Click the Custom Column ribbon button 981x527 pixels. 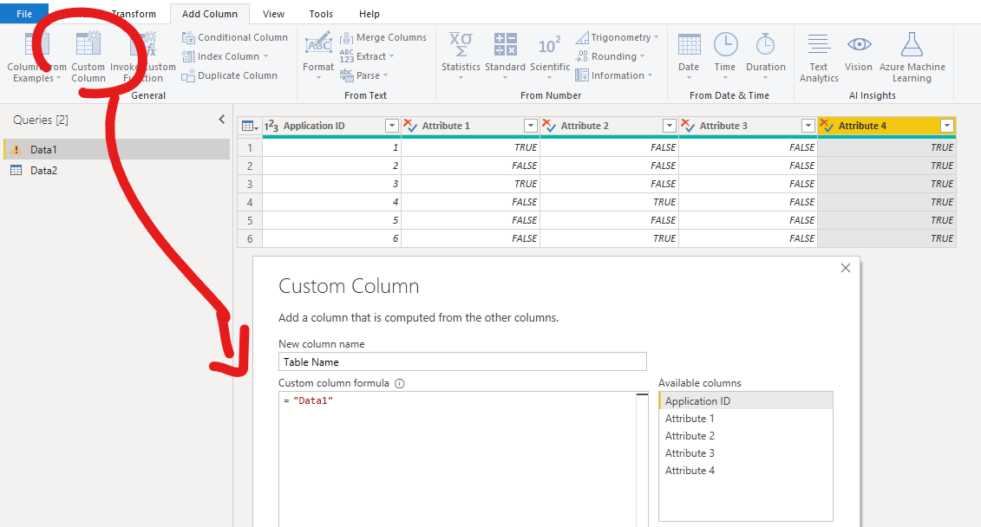88,57
